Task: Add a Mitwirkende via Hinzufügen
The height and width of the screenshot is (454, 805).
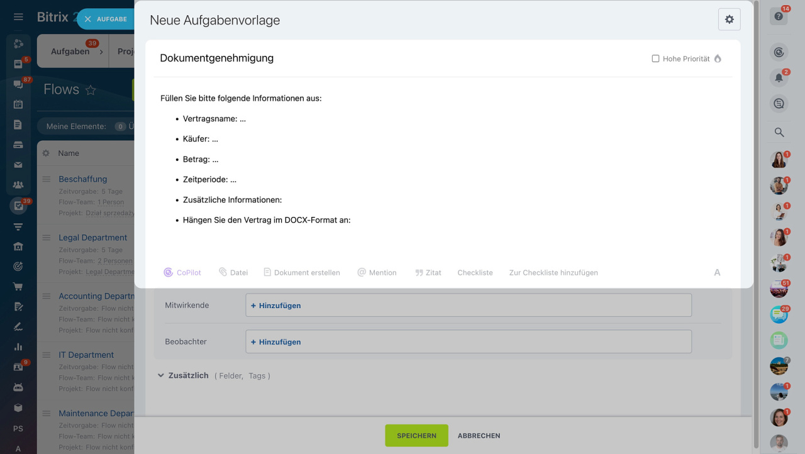Action: [276, 305]
